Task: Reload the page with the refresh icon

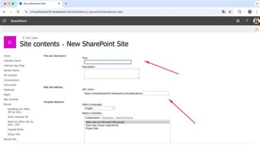Action: point(18,11)
